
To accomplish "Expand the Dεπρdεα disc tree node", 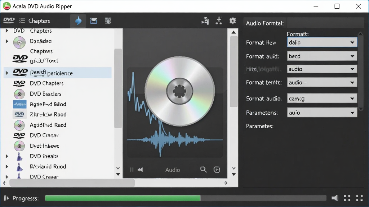I will [x=7, y=41].
